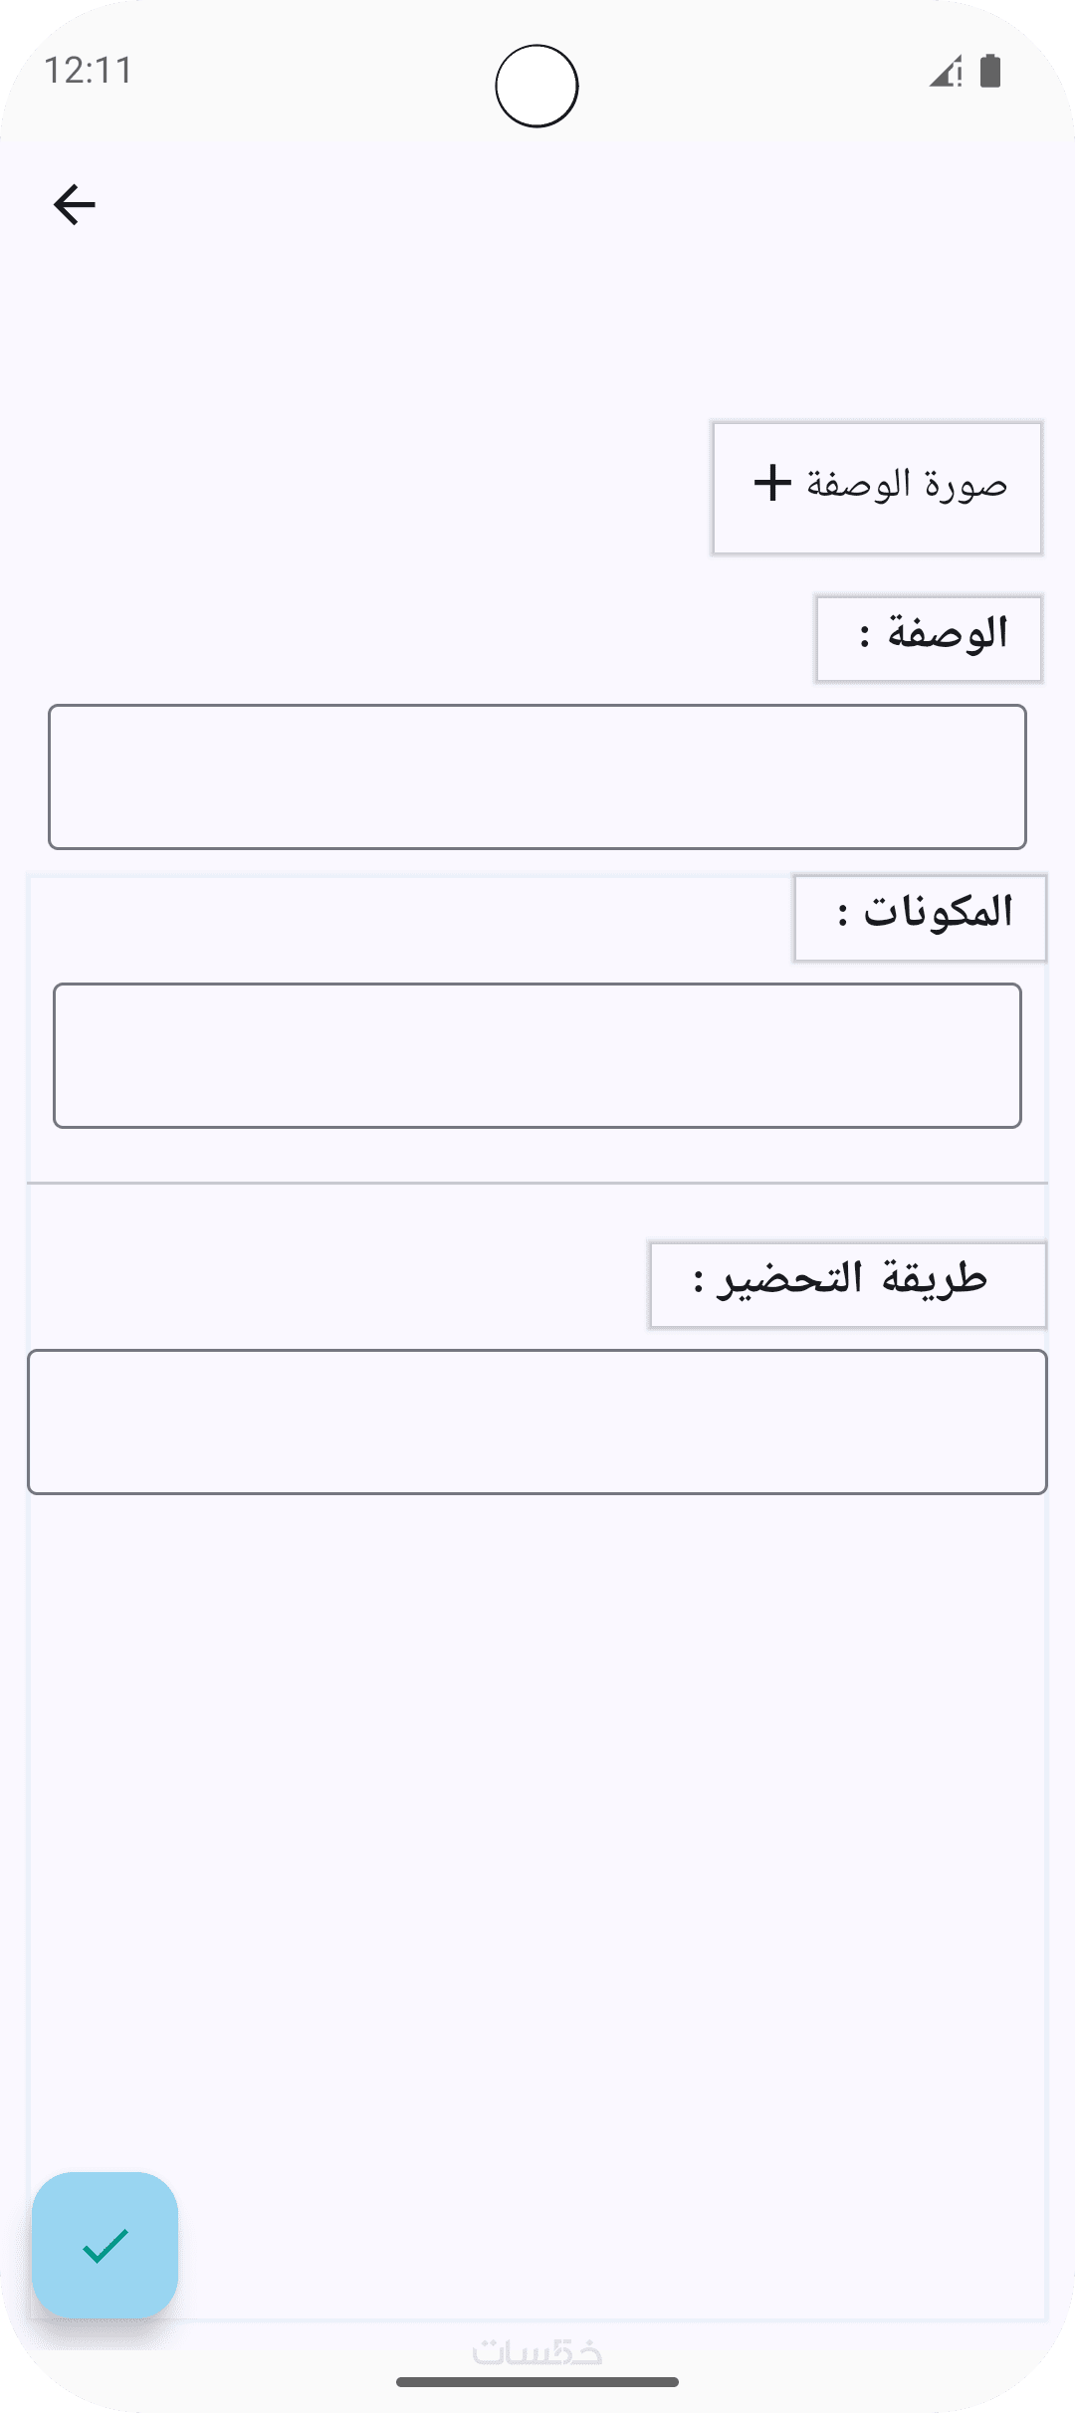This screenshot has width=1075, height=2413.
Task: Tap the faint "خمسات" watermark text
Action: pyautogui.click(x=537, y=2352)
